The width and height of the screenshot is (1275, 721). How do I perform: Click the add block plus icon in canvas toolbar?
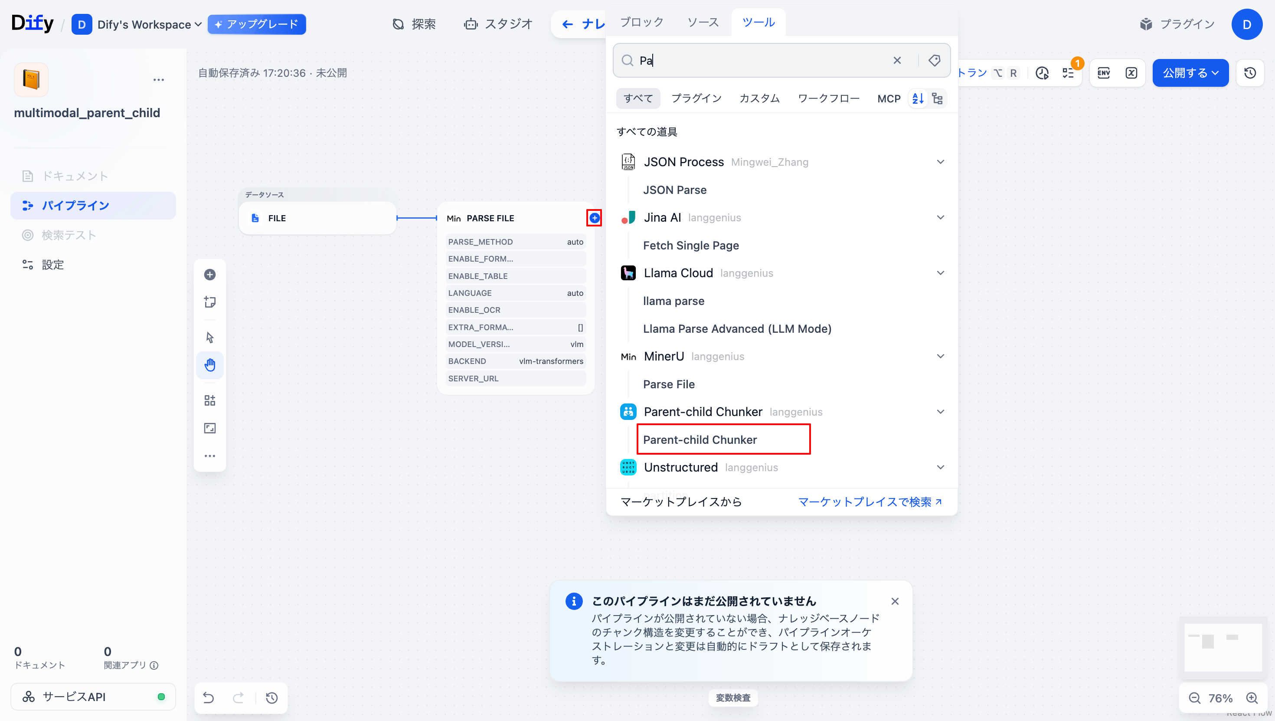point(210,274)
